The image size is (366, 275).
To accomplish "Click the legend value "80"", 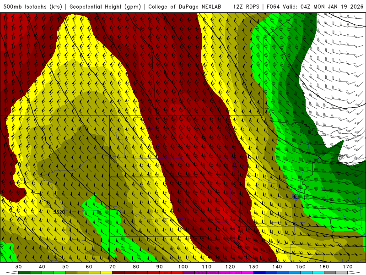I will coord(136,267).
